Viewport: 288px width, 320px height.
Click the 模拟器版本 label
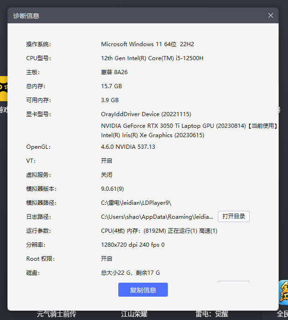pyautogui.click(x=41, y=189)
